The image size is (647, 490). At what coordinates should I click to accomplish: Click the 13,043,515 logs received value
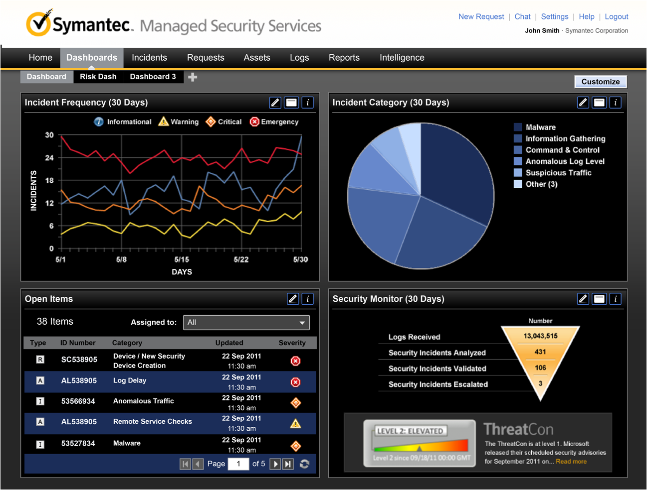(x=540, y=336)
